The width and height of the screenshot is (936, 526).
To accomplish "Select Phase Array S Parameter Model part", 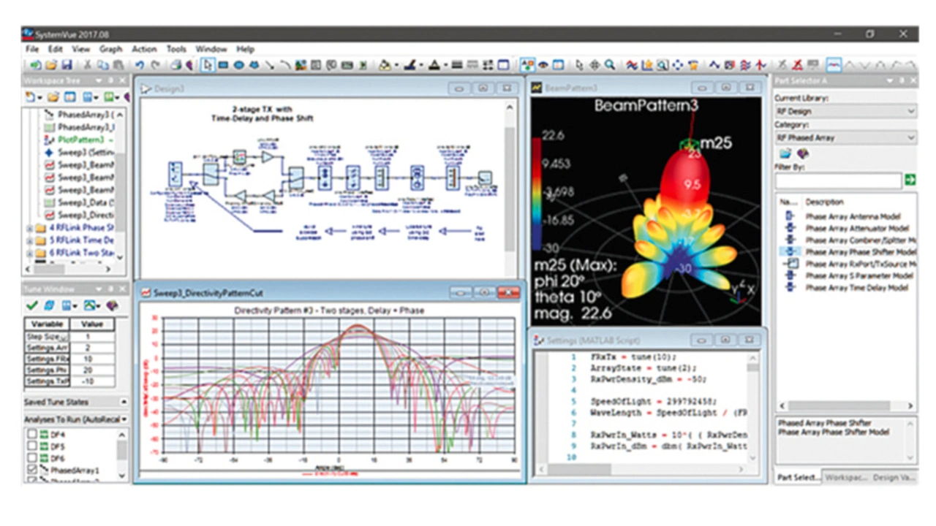I will click(x=859, y=275).
